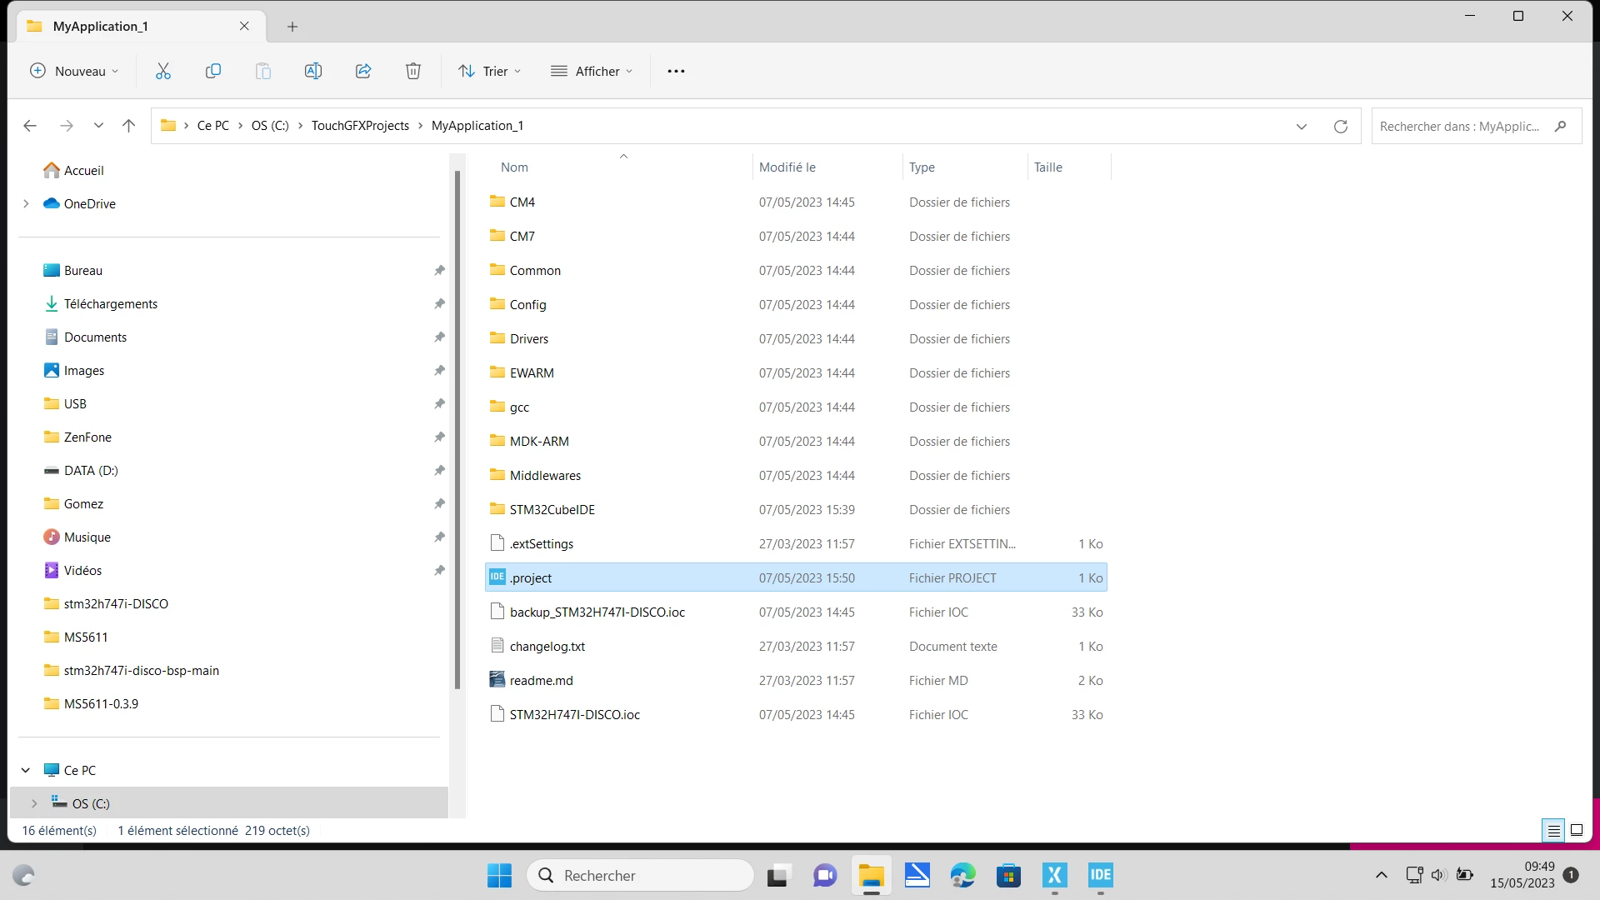Viewport: 1600px width, 900px height.
Task: Rename the selected file via toolbar icon
Action: point(313,71)
